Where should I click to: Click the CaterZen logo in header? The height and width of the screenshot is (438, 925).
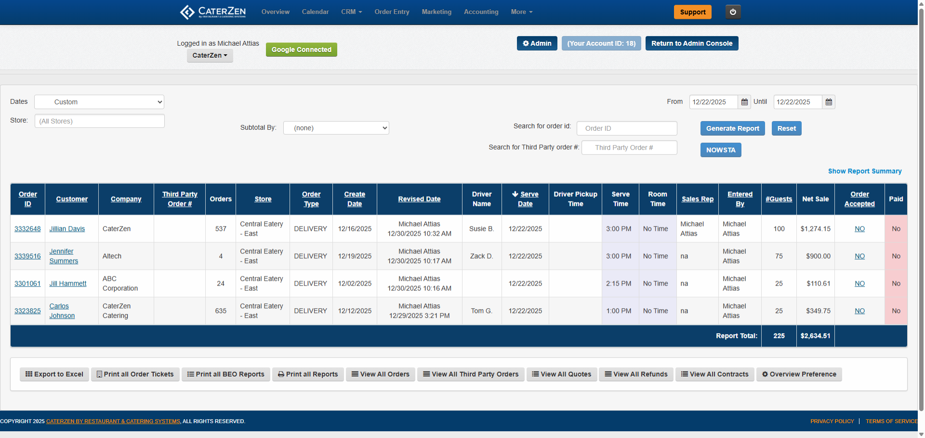click(x=213, y=12)
